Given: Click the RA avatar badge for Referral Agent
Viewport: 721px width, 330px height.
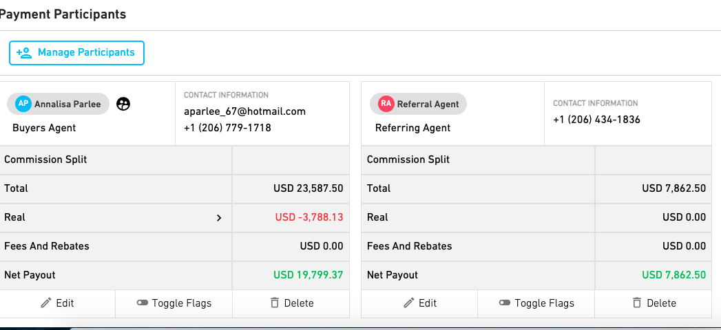Looking at the screenshot, I should [x=386, y=104].
